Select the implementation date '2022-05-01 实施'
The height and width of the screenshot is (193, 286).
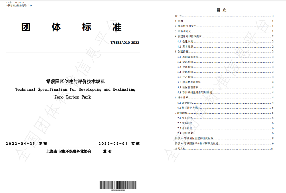119,144
